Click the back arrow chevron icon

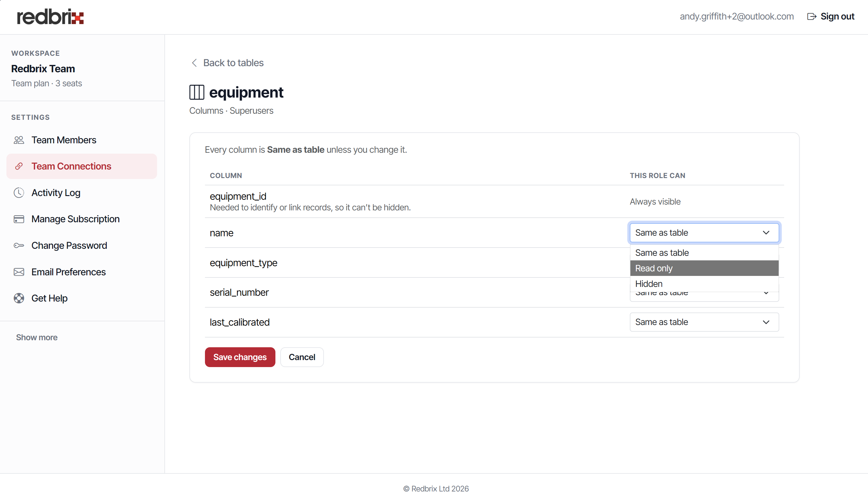click(x=194, y=63)
